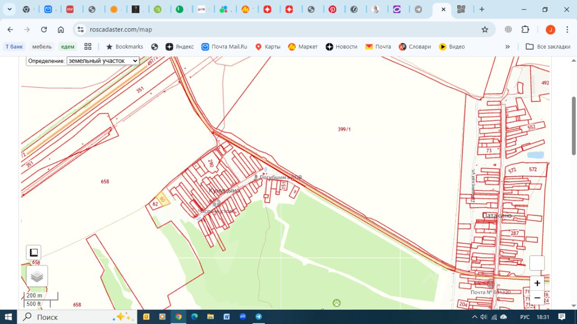Select the parcel labeled 399/1
Viewport: 577px width, 324px height.
coord(344,129)
